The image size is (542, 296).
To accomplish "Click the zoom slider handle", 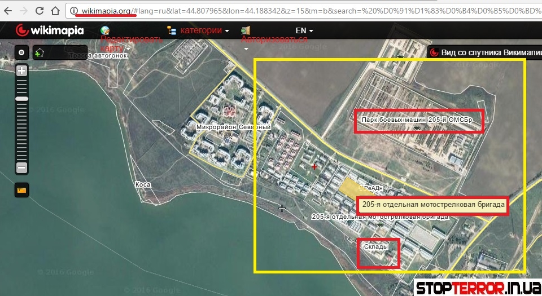I will tap(22, 99).
